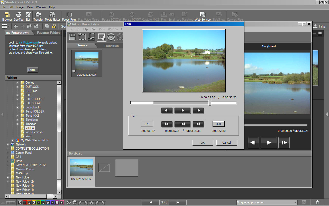Apply red label 1
329x206 pixels.
pyautogui.click(x=25, y=202)
